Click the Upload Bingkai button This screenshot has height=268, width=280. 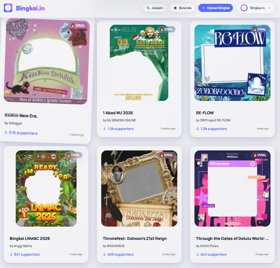pos(215,8)
